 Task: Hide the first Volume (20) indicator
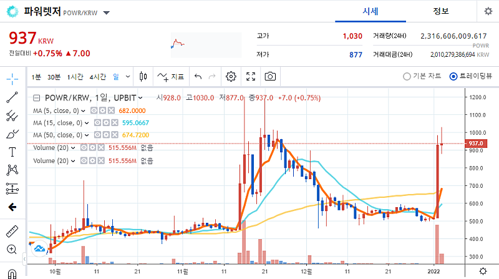pos(84,148)
